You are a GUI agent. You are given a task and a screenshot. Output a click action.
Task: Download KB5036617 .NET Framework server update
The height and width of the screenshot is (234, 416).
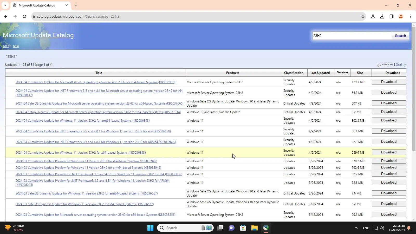click(x=389, y=93)
